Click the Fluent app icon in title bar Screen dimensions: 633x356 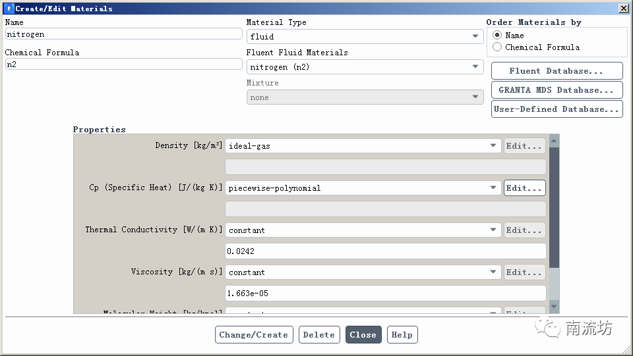(9, 9)
